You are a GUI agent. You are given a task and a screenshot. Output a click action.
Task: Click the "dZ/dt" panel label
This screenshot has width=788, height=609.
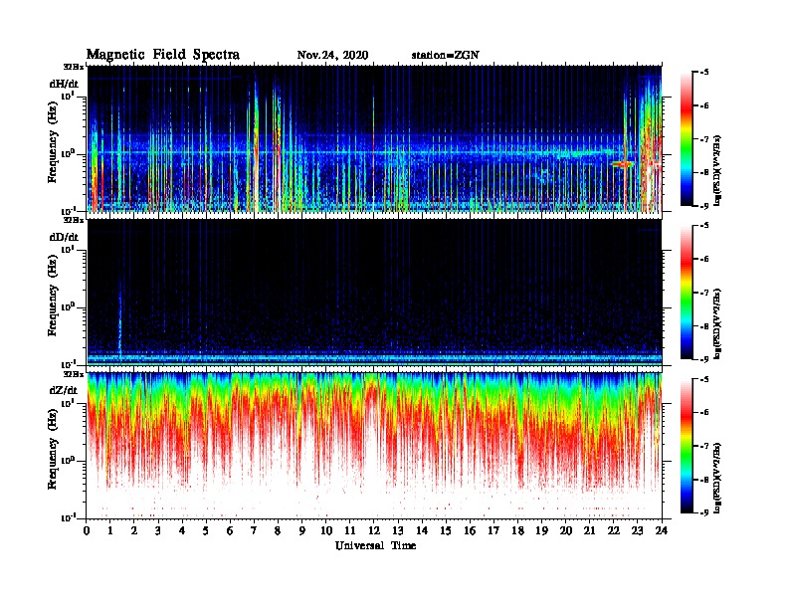tap(64, 390)
